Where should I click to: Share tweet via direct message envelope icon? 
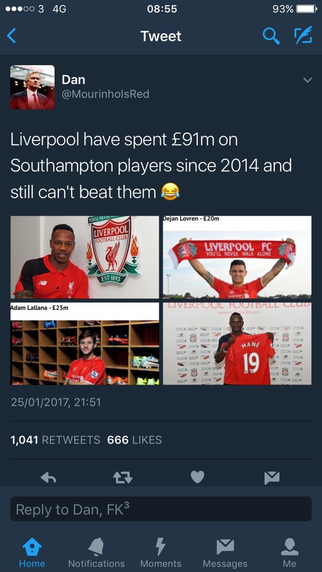point(272,477)
